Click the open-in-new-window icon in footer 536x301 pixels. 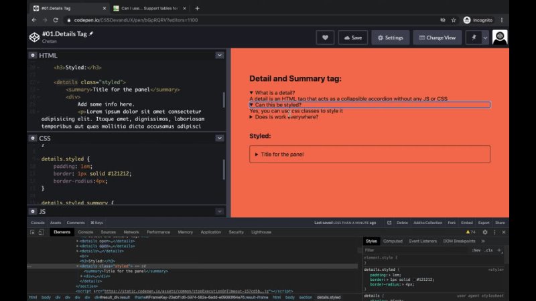click(x=389, y=223)
